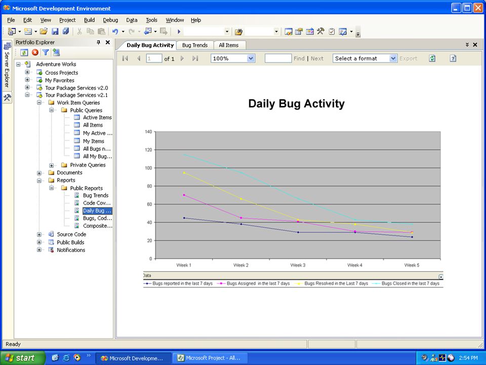This screenshot has width=486, height=365.
Task: Collapse the Adventure Works root node
Action: tap(18, 64)
